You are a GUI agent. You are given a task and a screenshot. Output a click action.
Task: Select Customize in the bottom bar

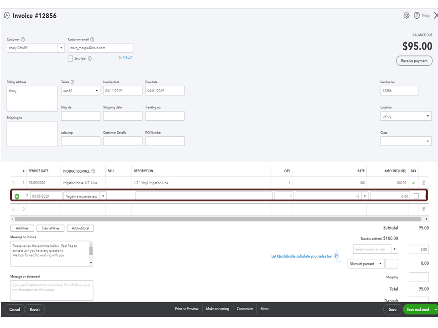point(245,309)
